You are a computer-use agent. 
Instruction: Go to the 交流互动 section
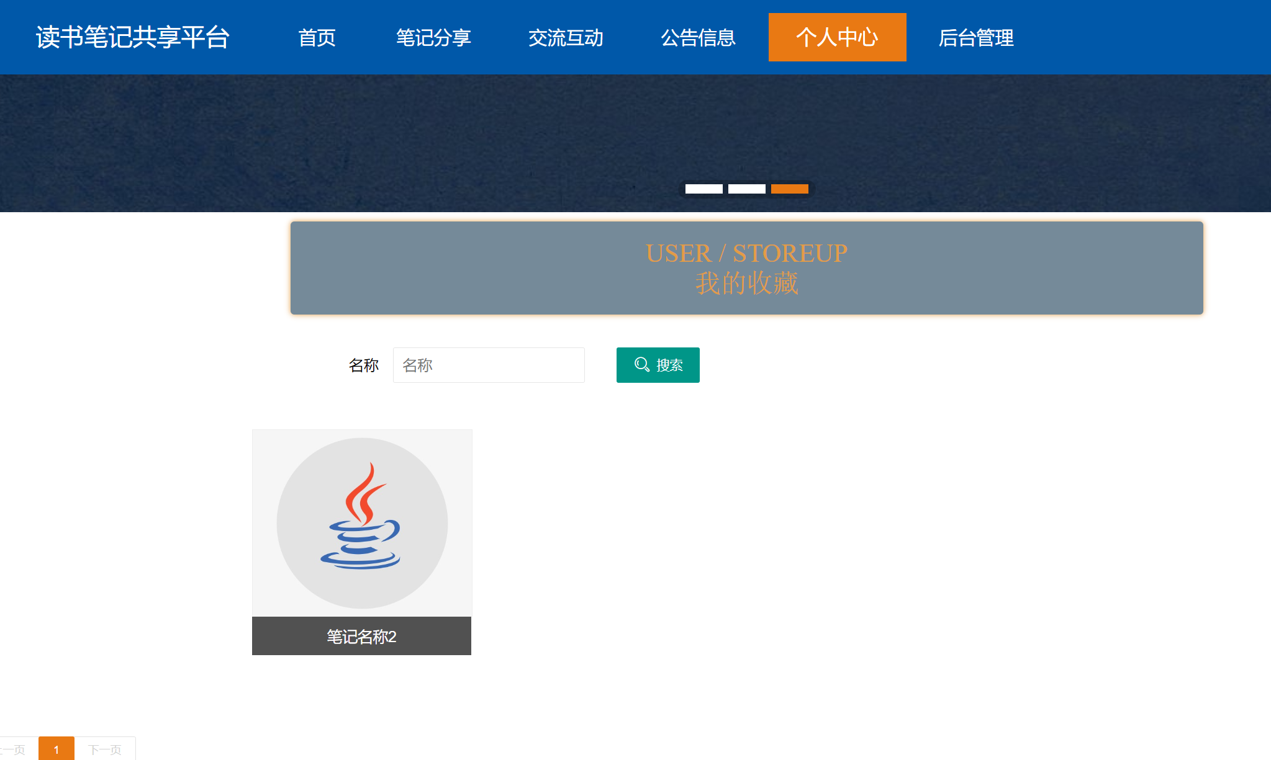[x=566, y=37]
